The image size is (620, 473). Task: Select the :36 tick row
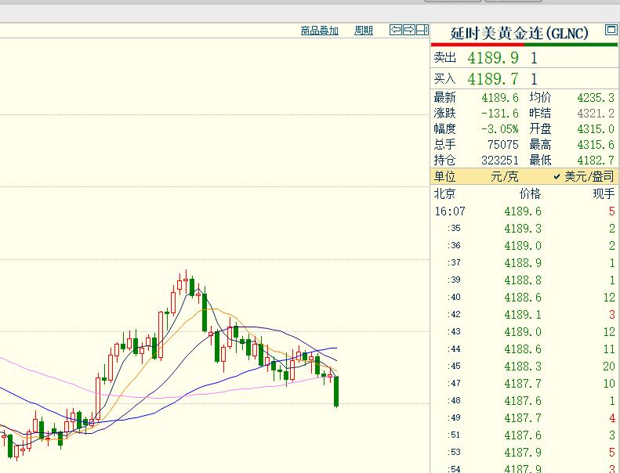pos(524,246)
